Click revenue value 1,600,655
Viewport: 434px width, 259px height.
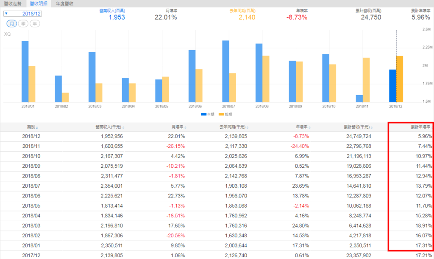click(x=112, y=146)
